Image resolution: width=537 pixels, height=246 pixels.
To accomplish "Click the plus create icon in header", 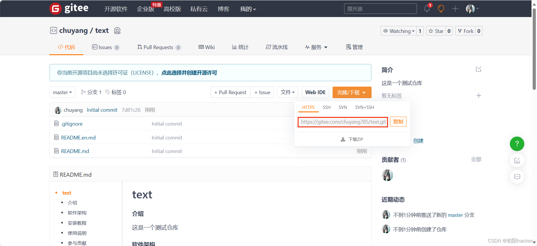I will point(455,9).
